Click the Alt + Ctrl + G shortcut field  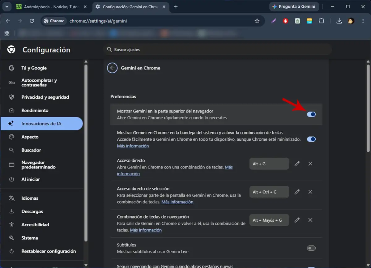coord(269,192)
